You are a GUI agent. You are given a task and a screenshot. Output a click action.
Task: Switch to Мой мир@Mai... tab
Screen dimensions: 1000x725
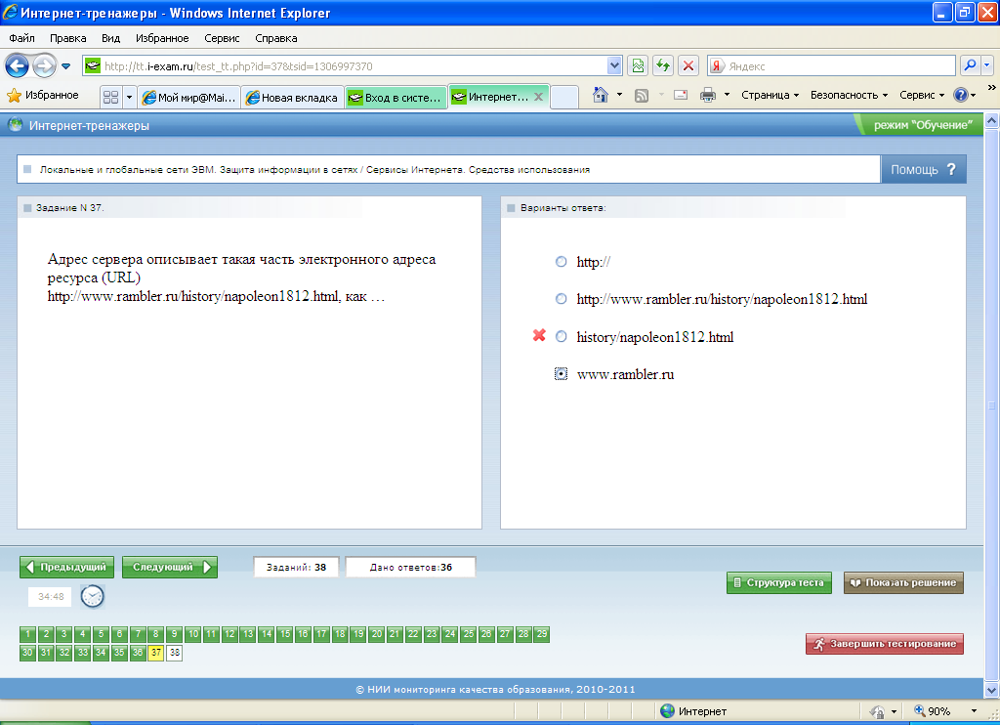[x=190, y=97]
